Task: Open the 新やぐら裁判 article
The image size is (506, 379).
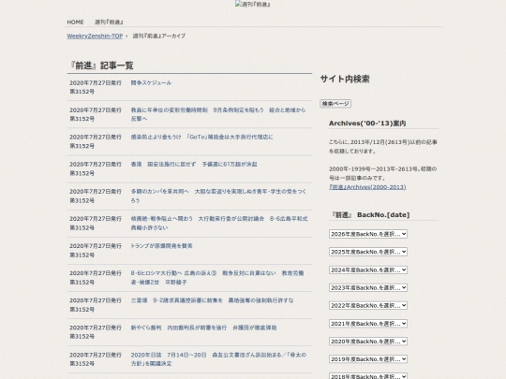Action: (203, 328)
